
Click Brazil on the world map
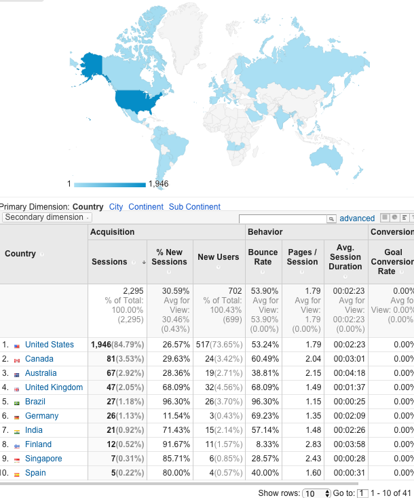173,145
